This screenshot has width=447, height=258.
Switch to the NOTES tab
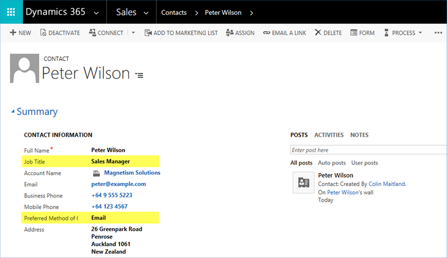click(x=359, y=135)
